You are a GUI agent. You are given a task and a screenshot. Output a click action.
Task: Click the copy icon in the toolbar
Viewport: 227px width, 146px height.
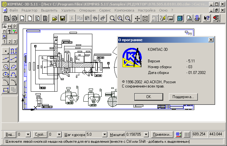[80, 18]
